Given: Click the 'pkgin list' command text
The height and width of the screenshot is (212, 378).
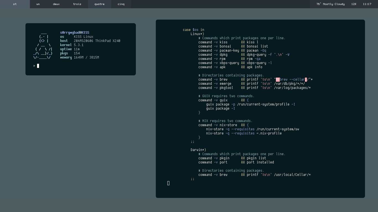Looking at the screenshot, I should click(257, 158).
